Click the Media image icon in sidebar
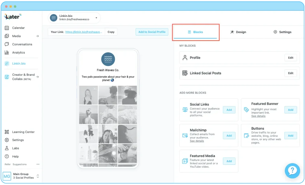Image resolution: width=305 pixels, height=185 pixels. 7,36
